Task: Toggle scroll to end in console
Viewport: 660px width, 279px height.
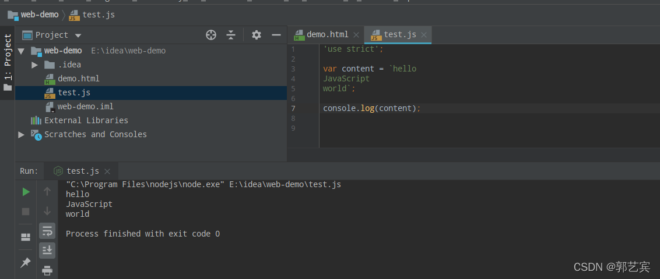Action: (47, 251)
